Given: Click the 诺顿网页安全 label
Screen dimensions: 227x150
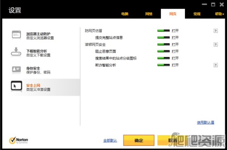Looking at the screenshot, I should [x=95, y=44].
